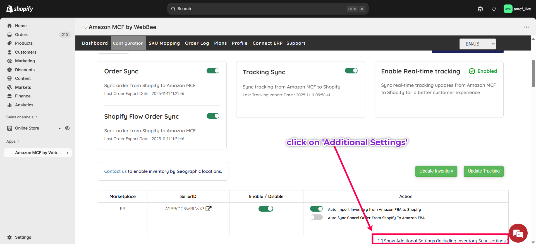
Task: Open the EN-US language dropdown
Action: pos(477,44)
